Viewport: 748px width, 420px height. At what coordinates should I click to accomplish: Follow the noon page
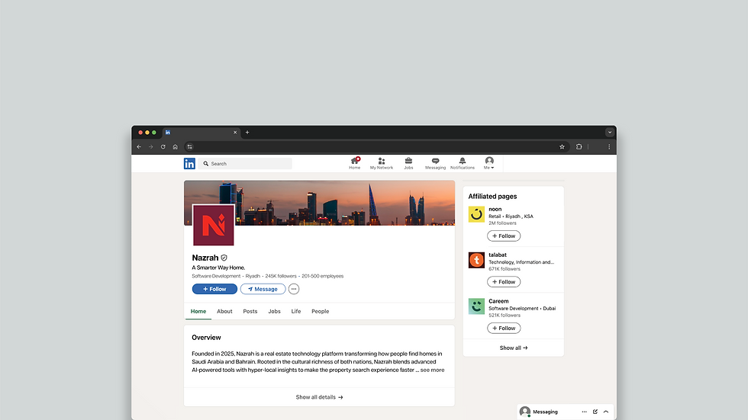pyautogui.click(x=504, y=236)
